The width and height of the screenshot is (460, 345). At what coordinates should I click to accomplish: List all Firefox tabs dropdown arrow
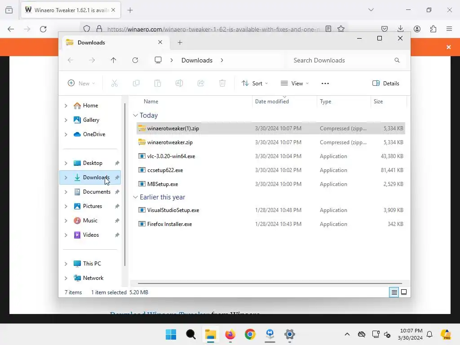pyautogui.click(x=371, y=10)
